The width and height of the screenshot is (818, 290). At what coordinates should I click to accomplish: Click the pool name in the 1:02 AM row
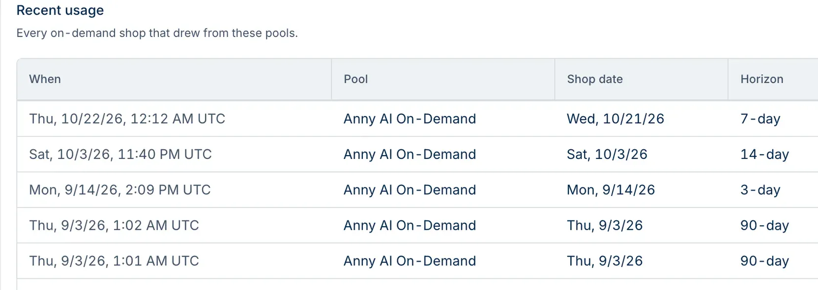(x=410, y=225)
